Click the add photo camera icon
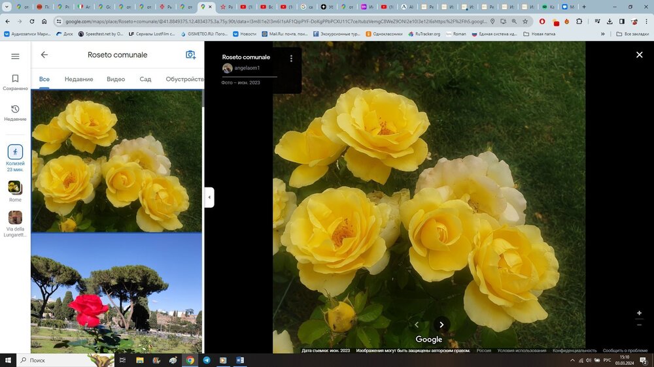 (x=190, y=56)
